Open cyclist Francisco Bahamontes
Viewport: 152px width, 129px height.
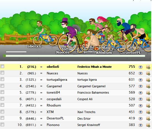(93, 92)
